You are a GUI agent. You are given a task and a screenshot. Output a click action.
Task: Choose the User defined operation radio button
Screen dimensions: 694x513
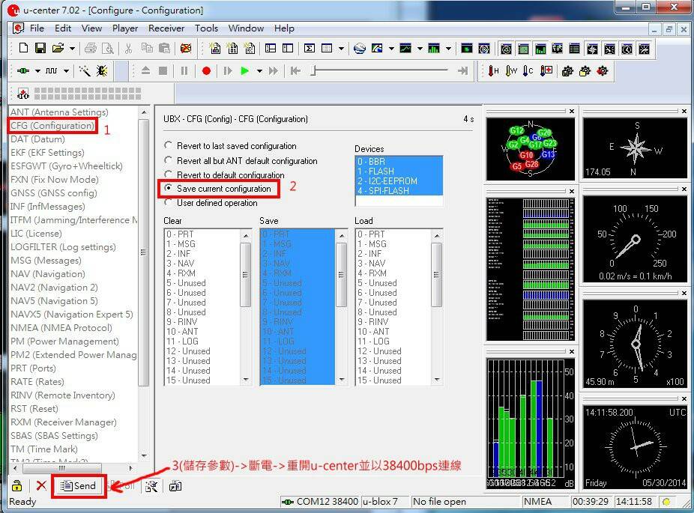(169, 203)
